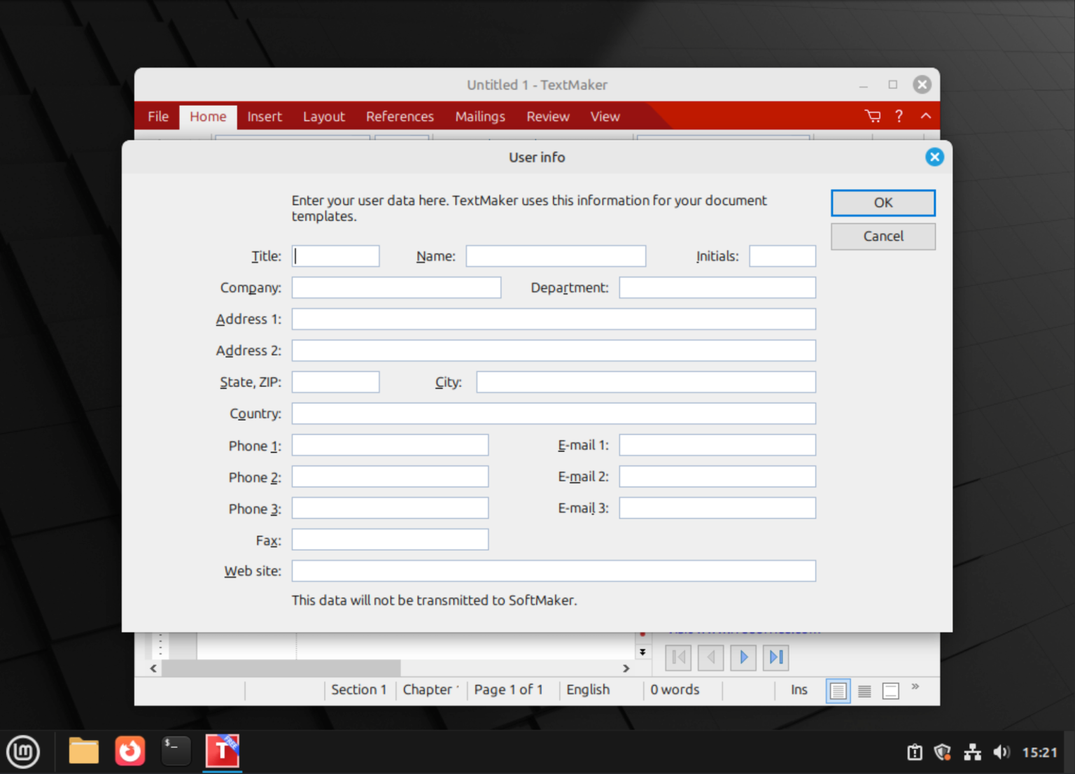Open Help using the question mark icon
1075x774 pixels.
899,116
